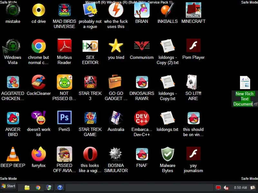Screen dimensions: 258x193
Task: Select the 'mistake' desktop icon
Action: point(13,10)
